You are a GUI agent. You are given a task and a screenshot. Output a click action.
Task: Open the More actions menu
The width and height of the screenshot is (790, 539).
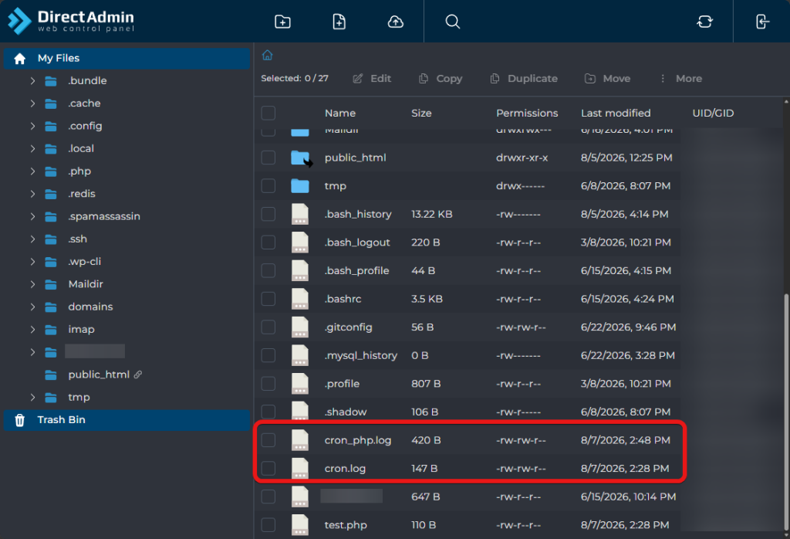coord(680,79)
